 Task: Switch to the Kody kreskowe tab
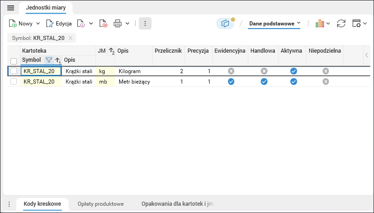[42, 204]
